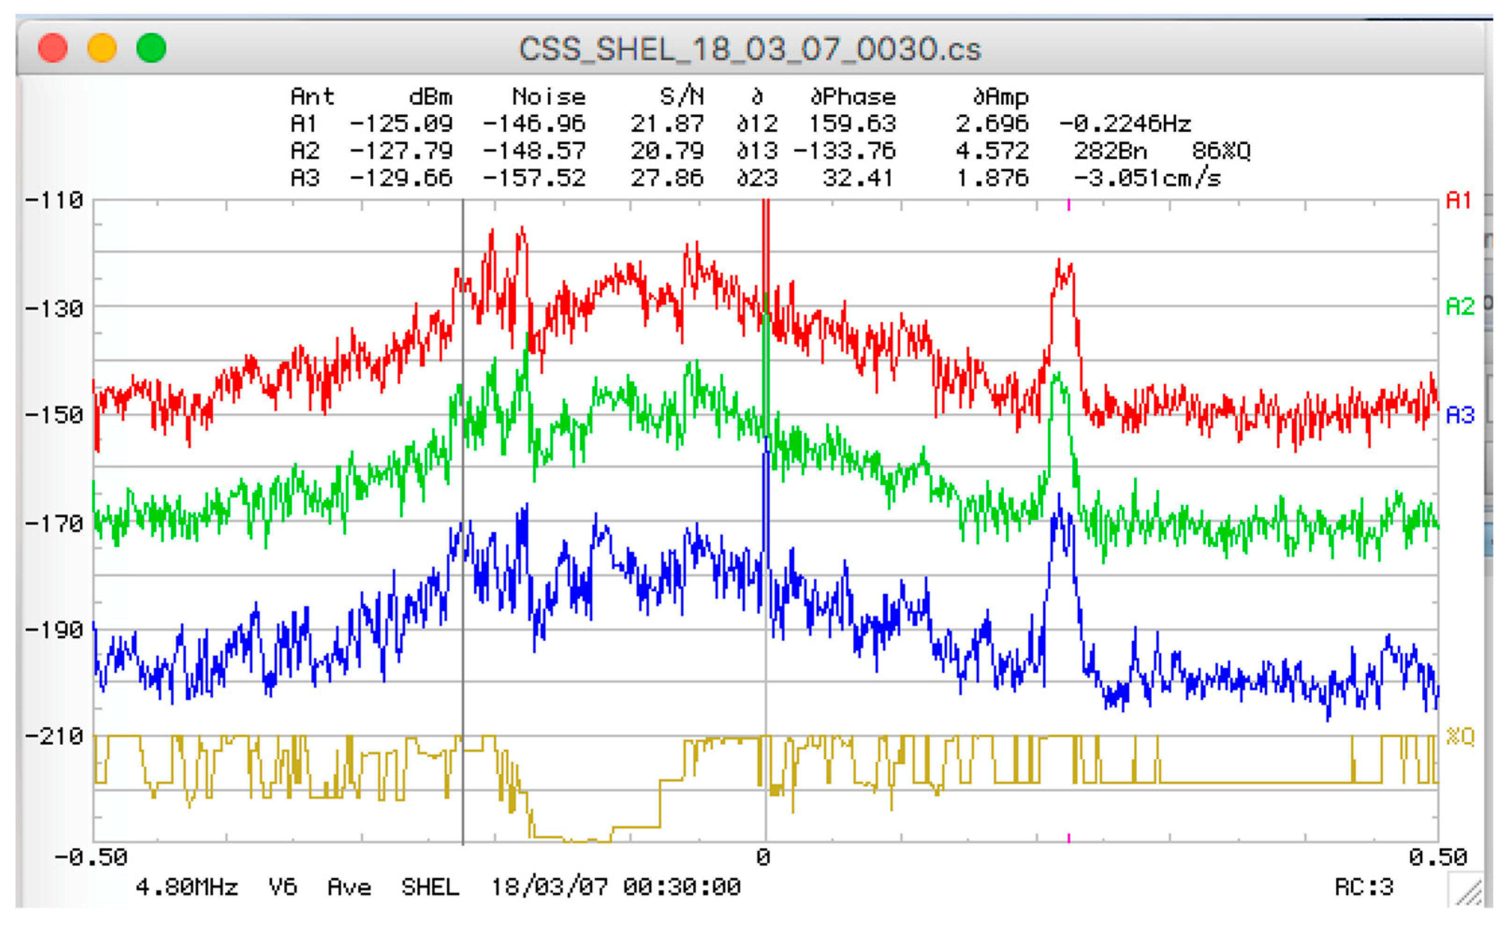Click the A2 dBm value -127.79
The height and width of the screenshot is (927, 1505).
(401, 151)
